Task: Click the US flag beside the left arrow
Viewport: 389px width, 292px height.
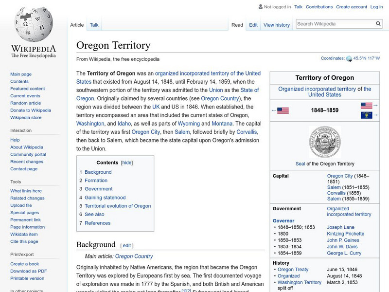Action: tap(283, 110)
